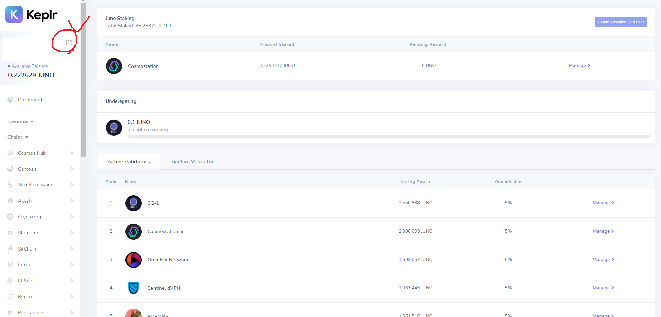
Task: Click Pending Reward 0 JUNO value
Action: coord(428,65)
